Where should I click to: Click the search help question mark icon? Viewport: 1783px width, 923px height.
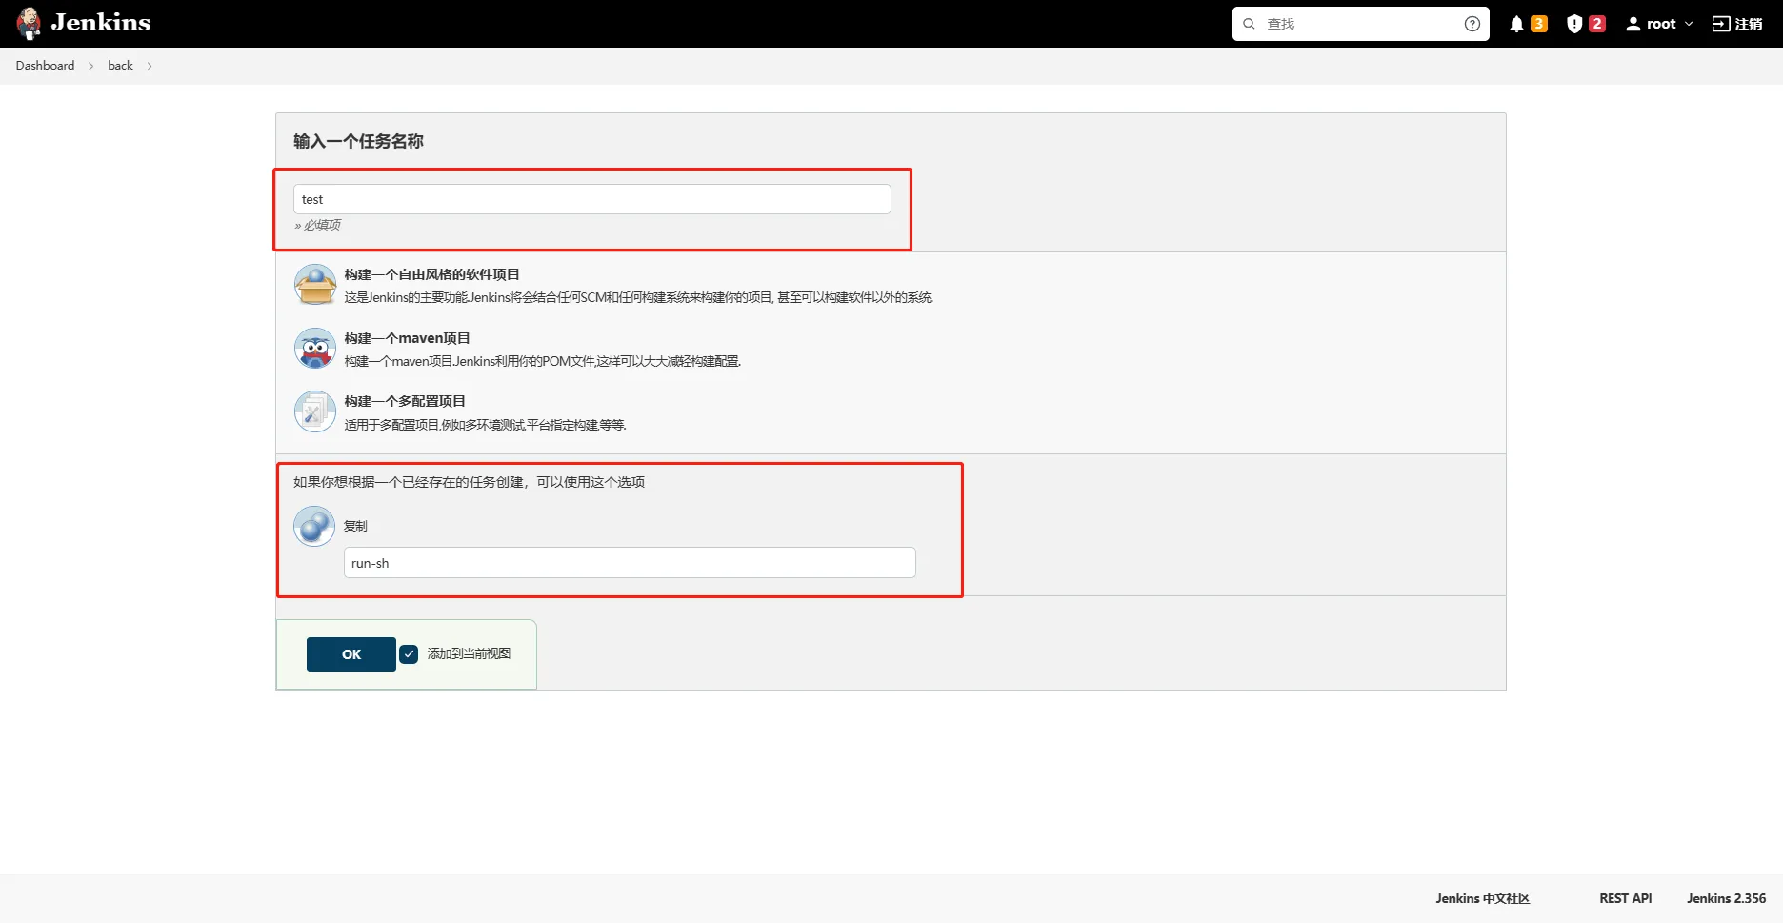pyautogui.click(x=1472, y=24)
